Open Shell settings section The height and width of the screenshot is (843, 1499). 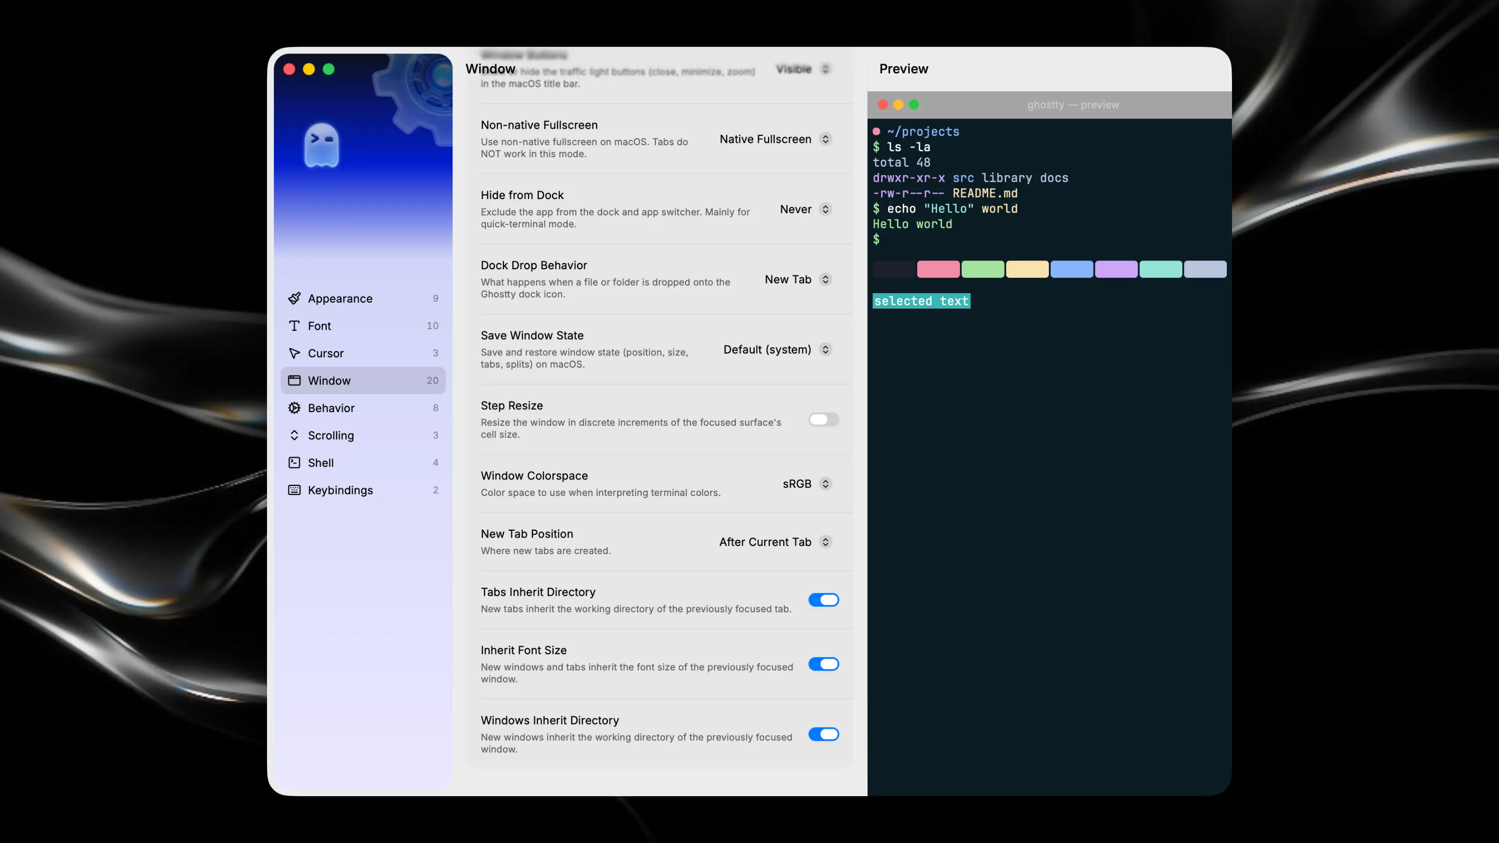pos(363,463)
